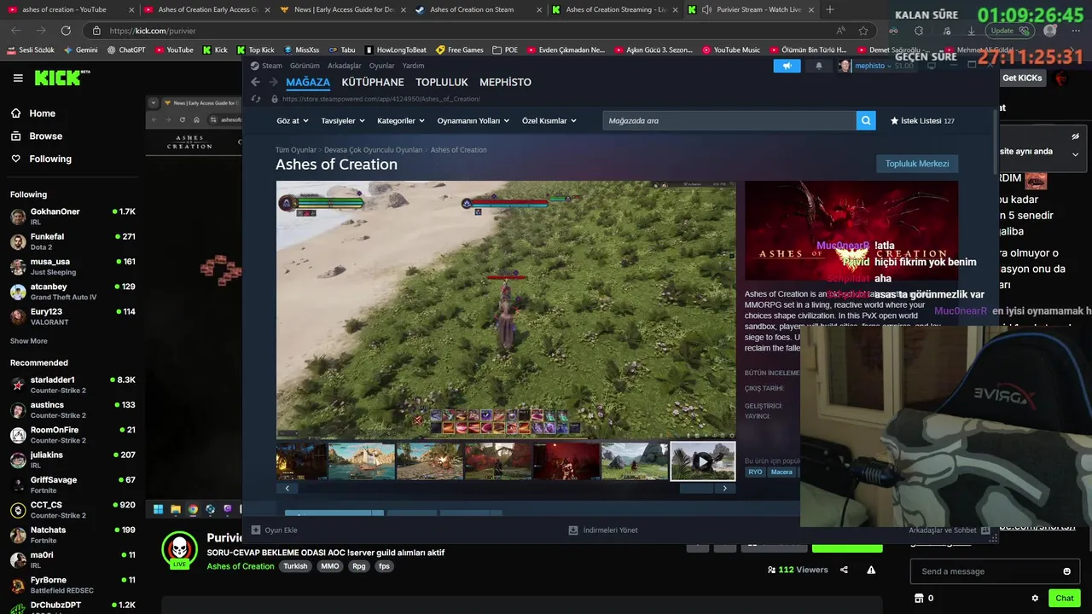Open HowLongToBeat bookmark
The image size is (1092, 614).
point(397,49)
